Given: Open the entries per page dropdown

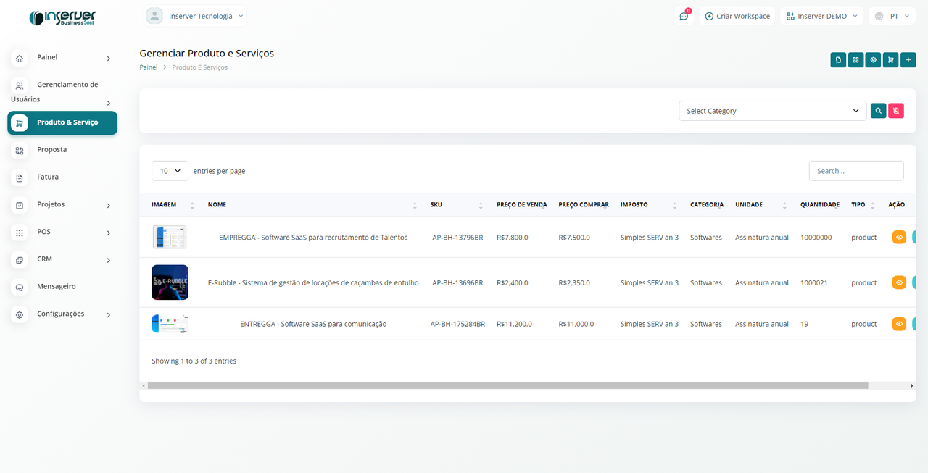Looking at the screenshot, I should click(x=170, y=171).
